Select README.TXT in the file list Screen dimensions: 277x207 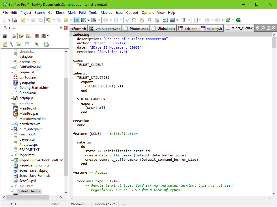click(29, 150)
